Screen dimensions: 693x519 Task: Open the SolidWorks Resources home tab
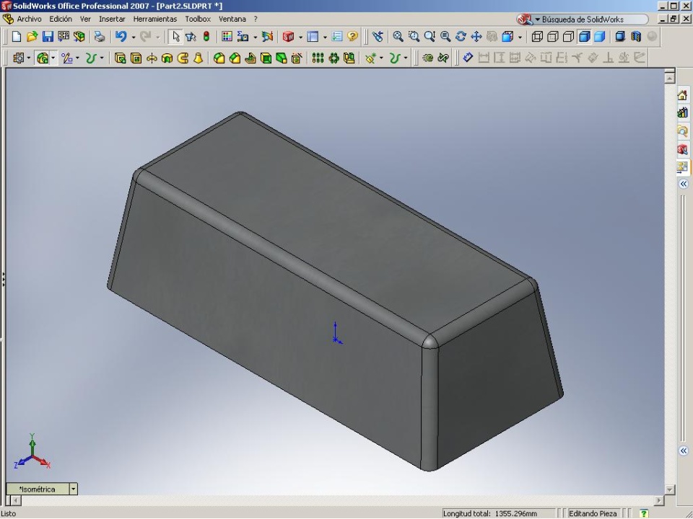[682, 95]
